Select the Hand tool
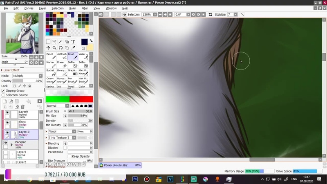Screen dimensions: 327x184 tap(67, 48)
